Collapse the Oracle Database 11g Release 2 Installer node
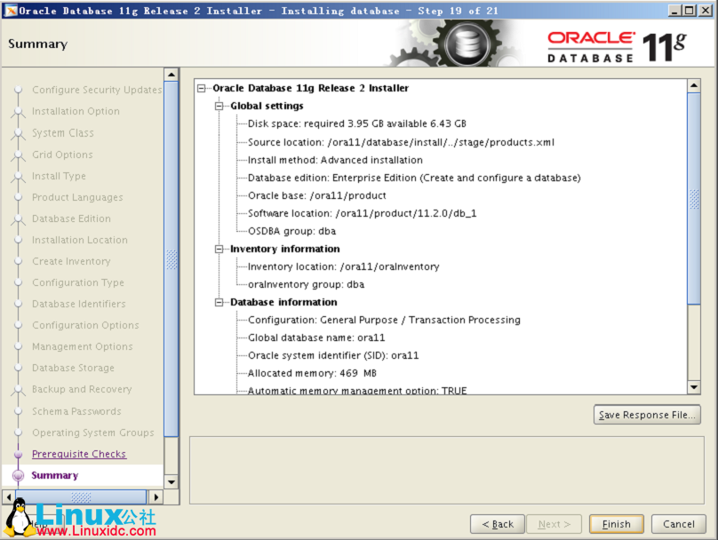Viewport: 718px width, 540px height. coord(201,88)
